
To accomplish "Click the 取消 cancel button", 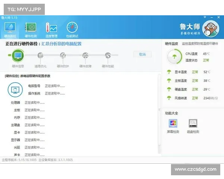I will pyautogui.click(x=142, y=54).
